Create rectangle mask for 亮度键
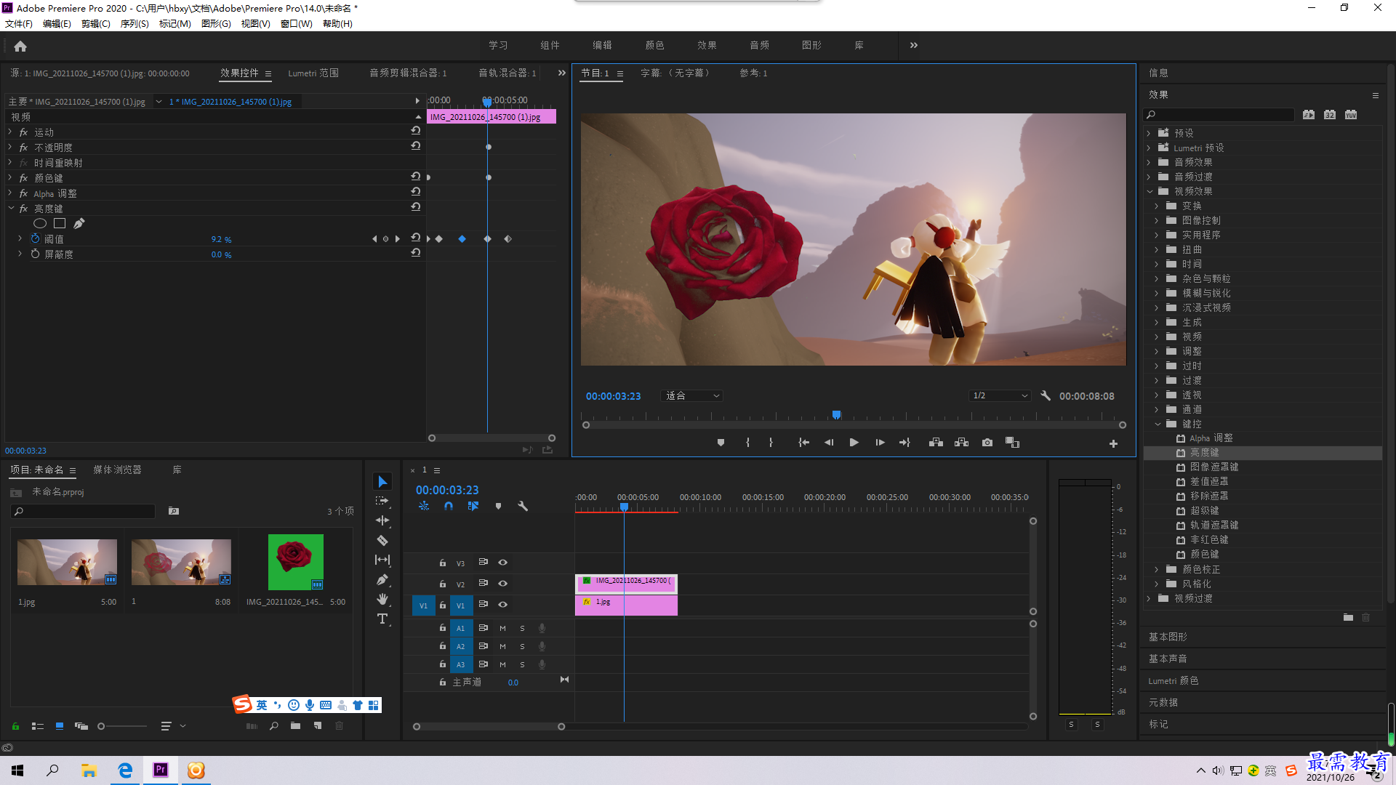This screenshot has height=785, width=1396. tap(60, 223)
